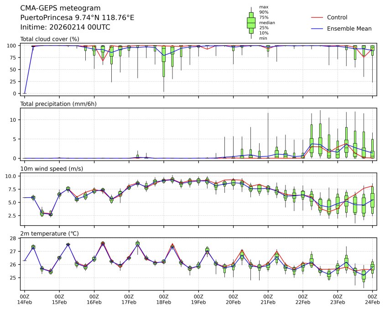Click the red Control line sample in legend
Viewport: 385px width, 310px height.
coord(317,17)
